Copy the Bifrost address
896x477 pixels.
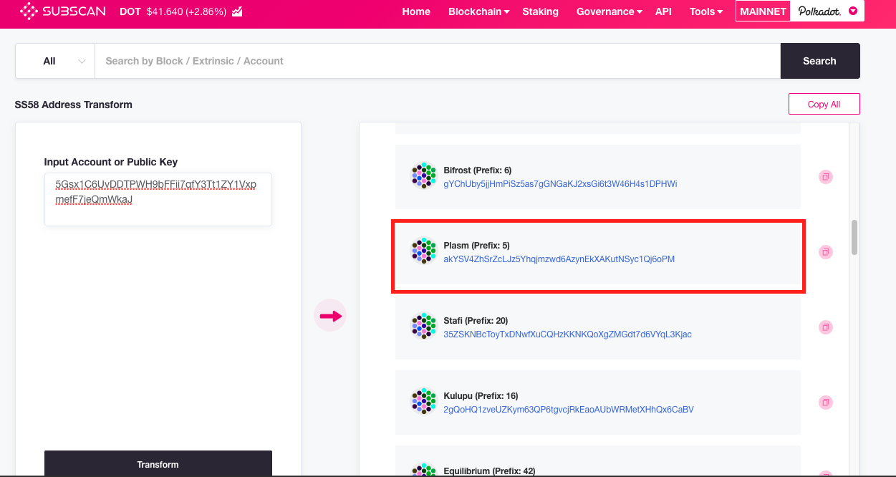pyautogui.click(x=826, y=177)
